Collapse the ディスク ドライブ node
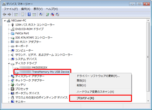Screen dimensions: 152x110 tap(9, 63)
